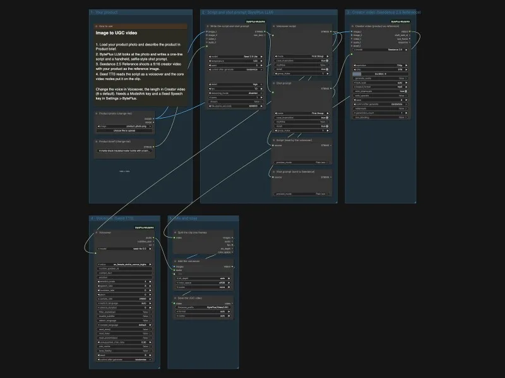Enable generate_audio in Creator video node
The width and height of the screenshot is (505, 378).
pos(381,78)
